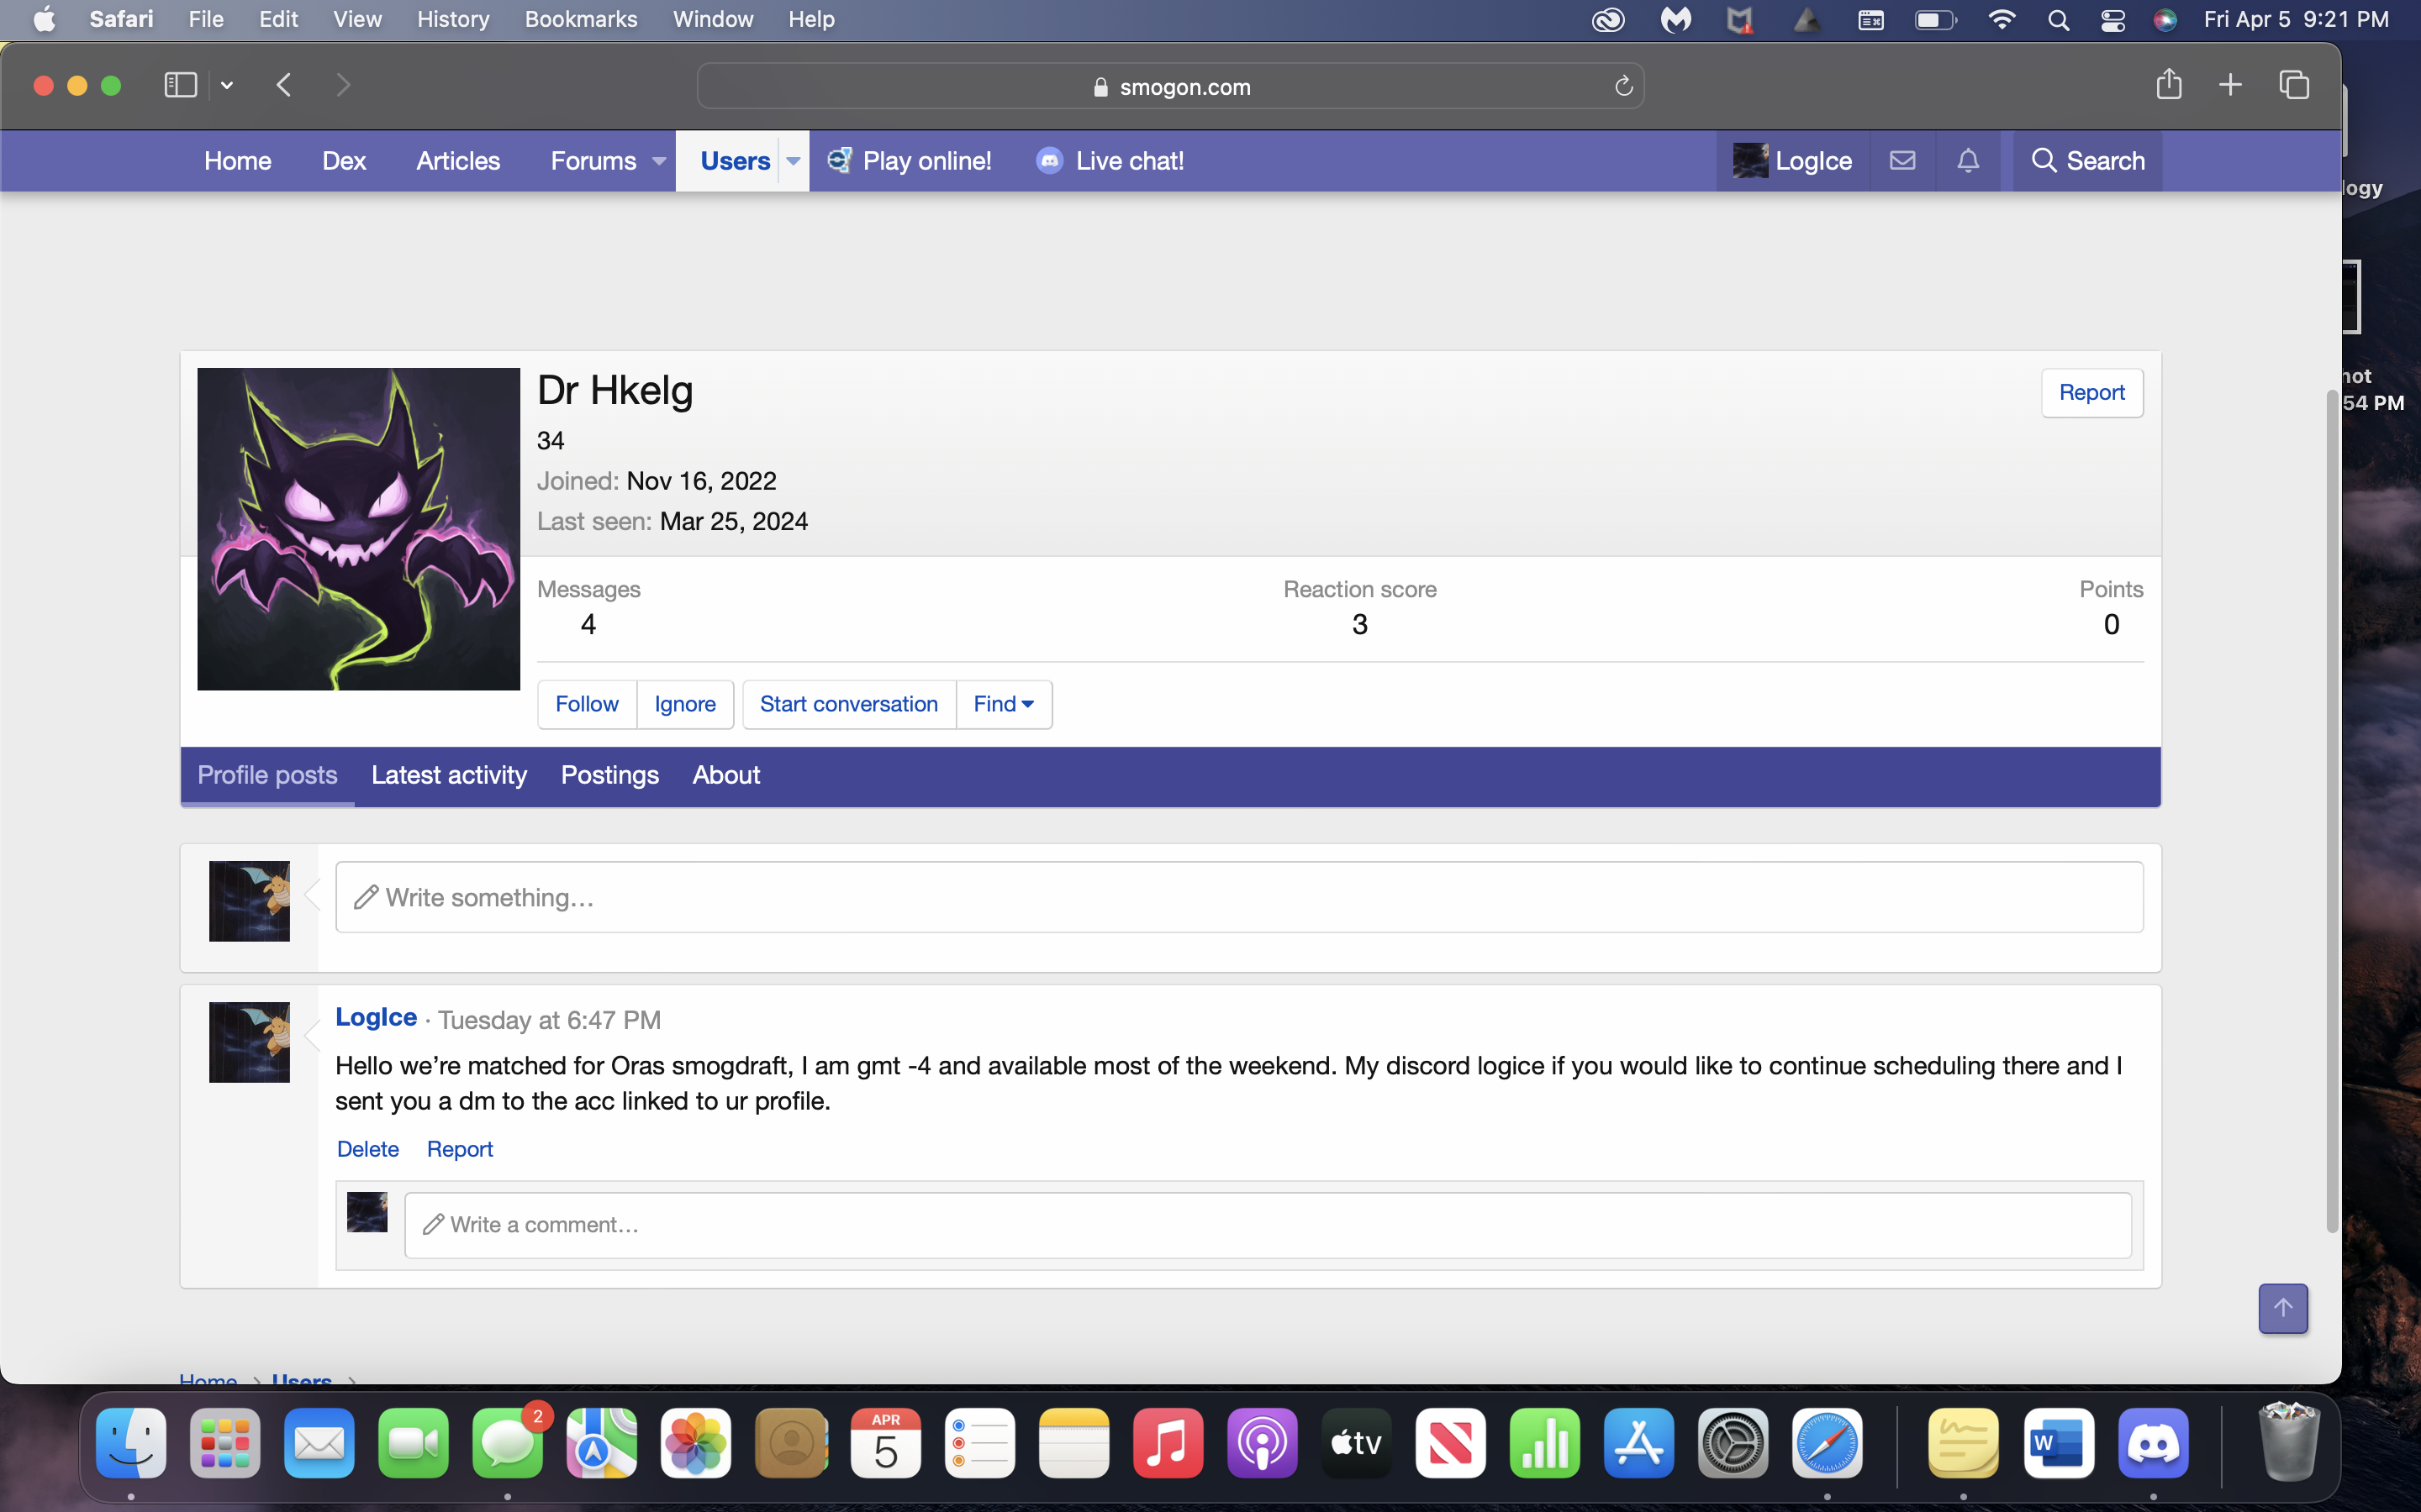
Task: Switch to the Latest activity tab
Action: (448, 775)
